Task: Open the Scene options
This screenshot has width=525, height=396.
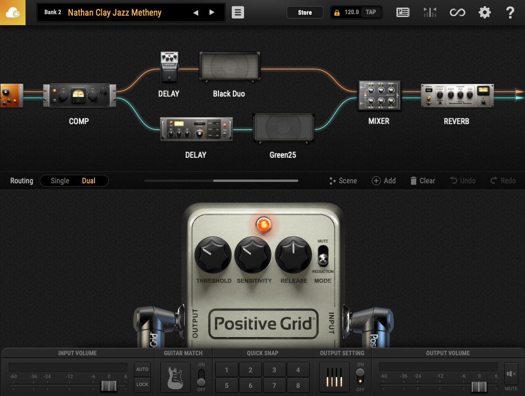Action: coord(343,181)
